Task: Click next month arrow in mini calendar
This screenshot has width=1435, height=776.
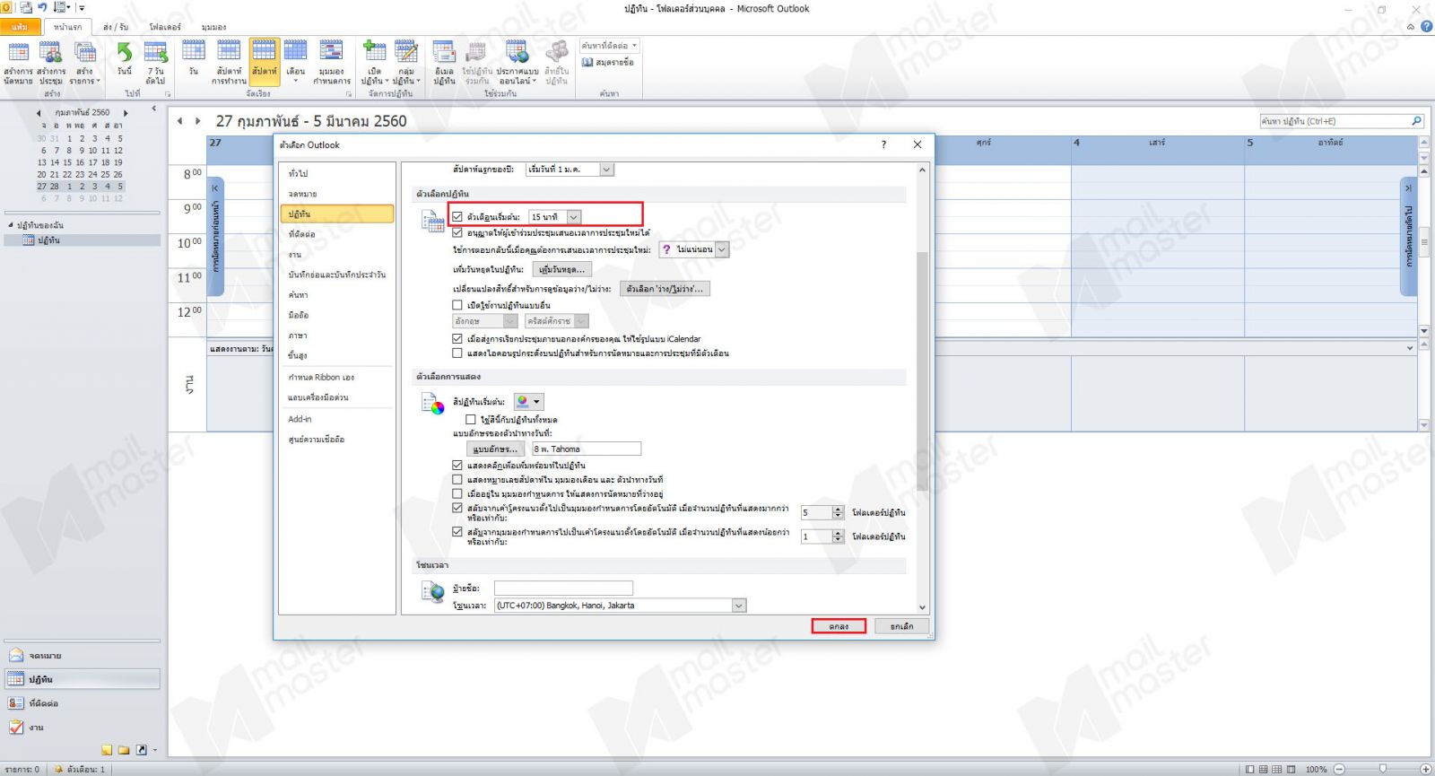Action: click(x=126, y=113)
